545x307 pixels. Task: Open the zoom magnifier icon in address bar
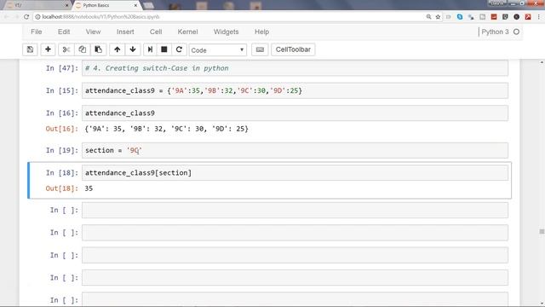(428, 17)
